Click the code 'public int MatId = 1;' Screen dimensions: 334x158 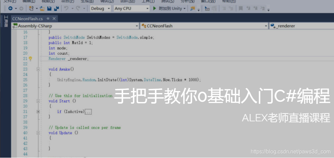click(71, 43)
